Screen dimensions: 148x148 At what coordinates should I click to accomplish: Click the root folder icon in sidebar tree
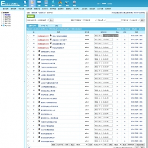[2, 13]
